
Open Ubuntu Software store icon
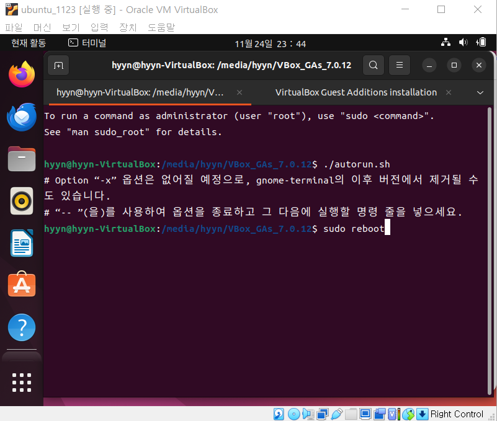pyautogui.click(x=22, y=284)
